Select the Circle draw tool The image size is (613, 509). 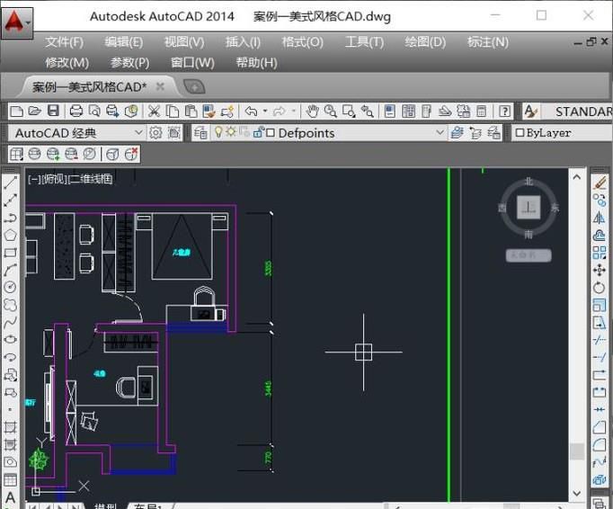[x=11, y=287]
